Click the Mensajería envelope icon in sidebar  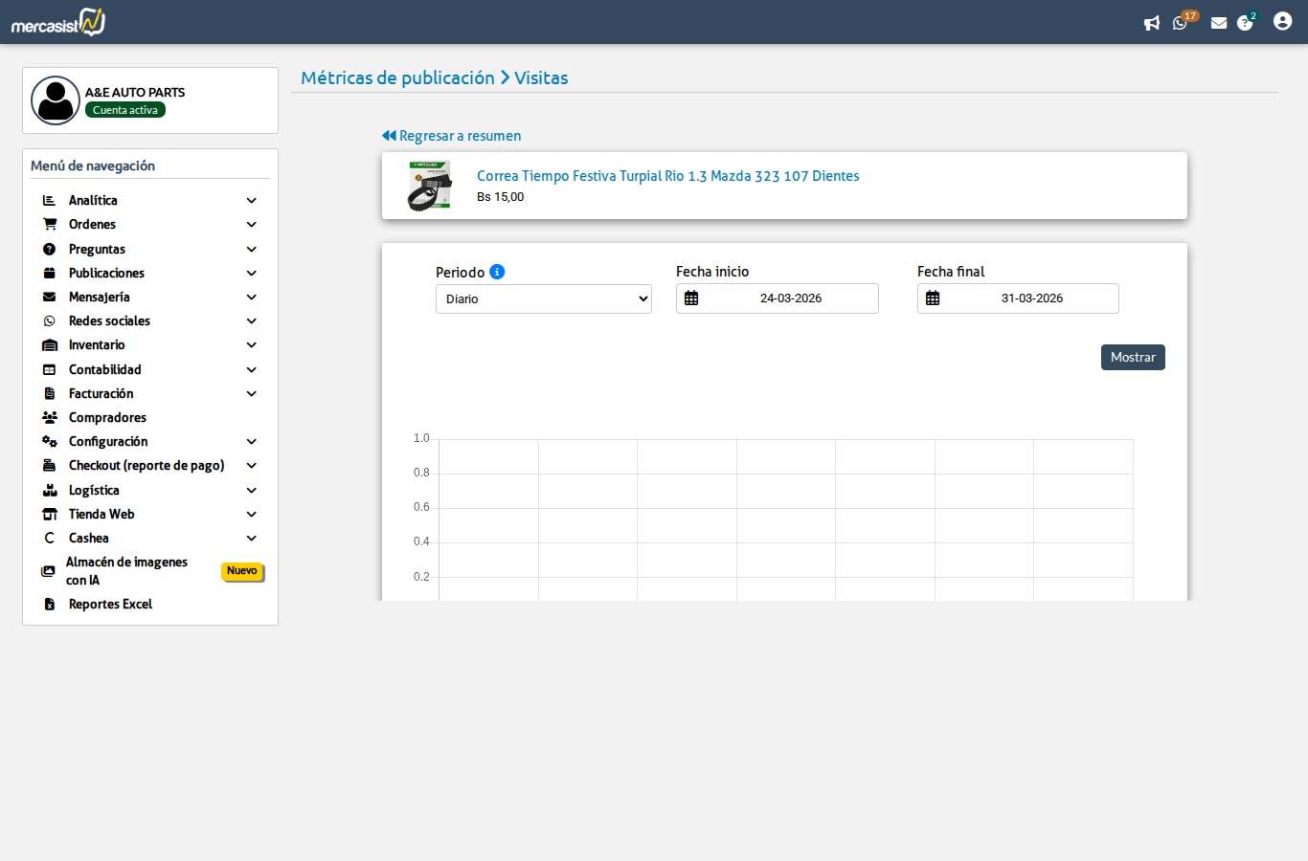tap(50, 298)
